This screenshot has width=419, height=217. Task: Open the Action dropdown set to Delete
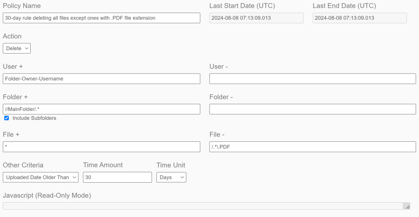click(x=17, y=48)
